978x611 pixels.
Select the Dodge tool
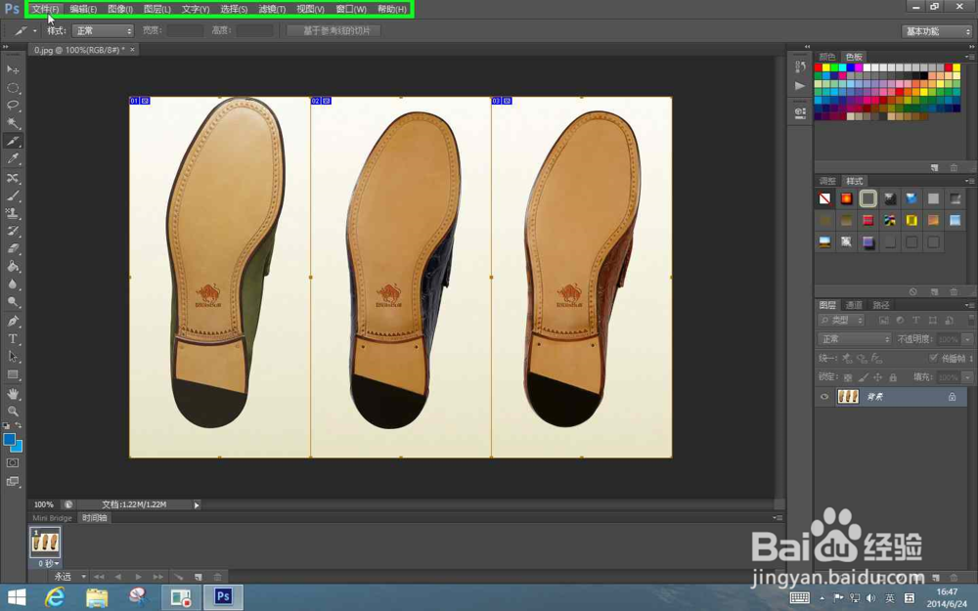pyautogui.click(x=13, y=302)
